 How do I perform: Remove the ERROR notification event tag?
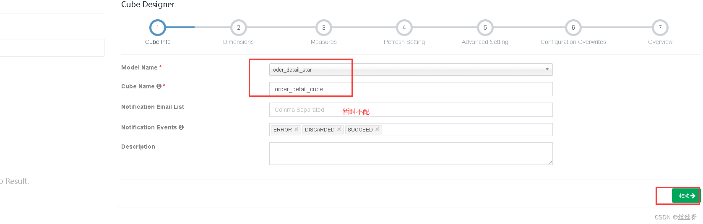pos(296,129)
